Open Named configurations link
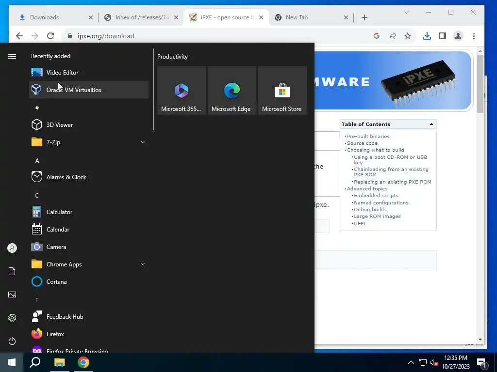497x372 pixels. [x=381, y=203]
